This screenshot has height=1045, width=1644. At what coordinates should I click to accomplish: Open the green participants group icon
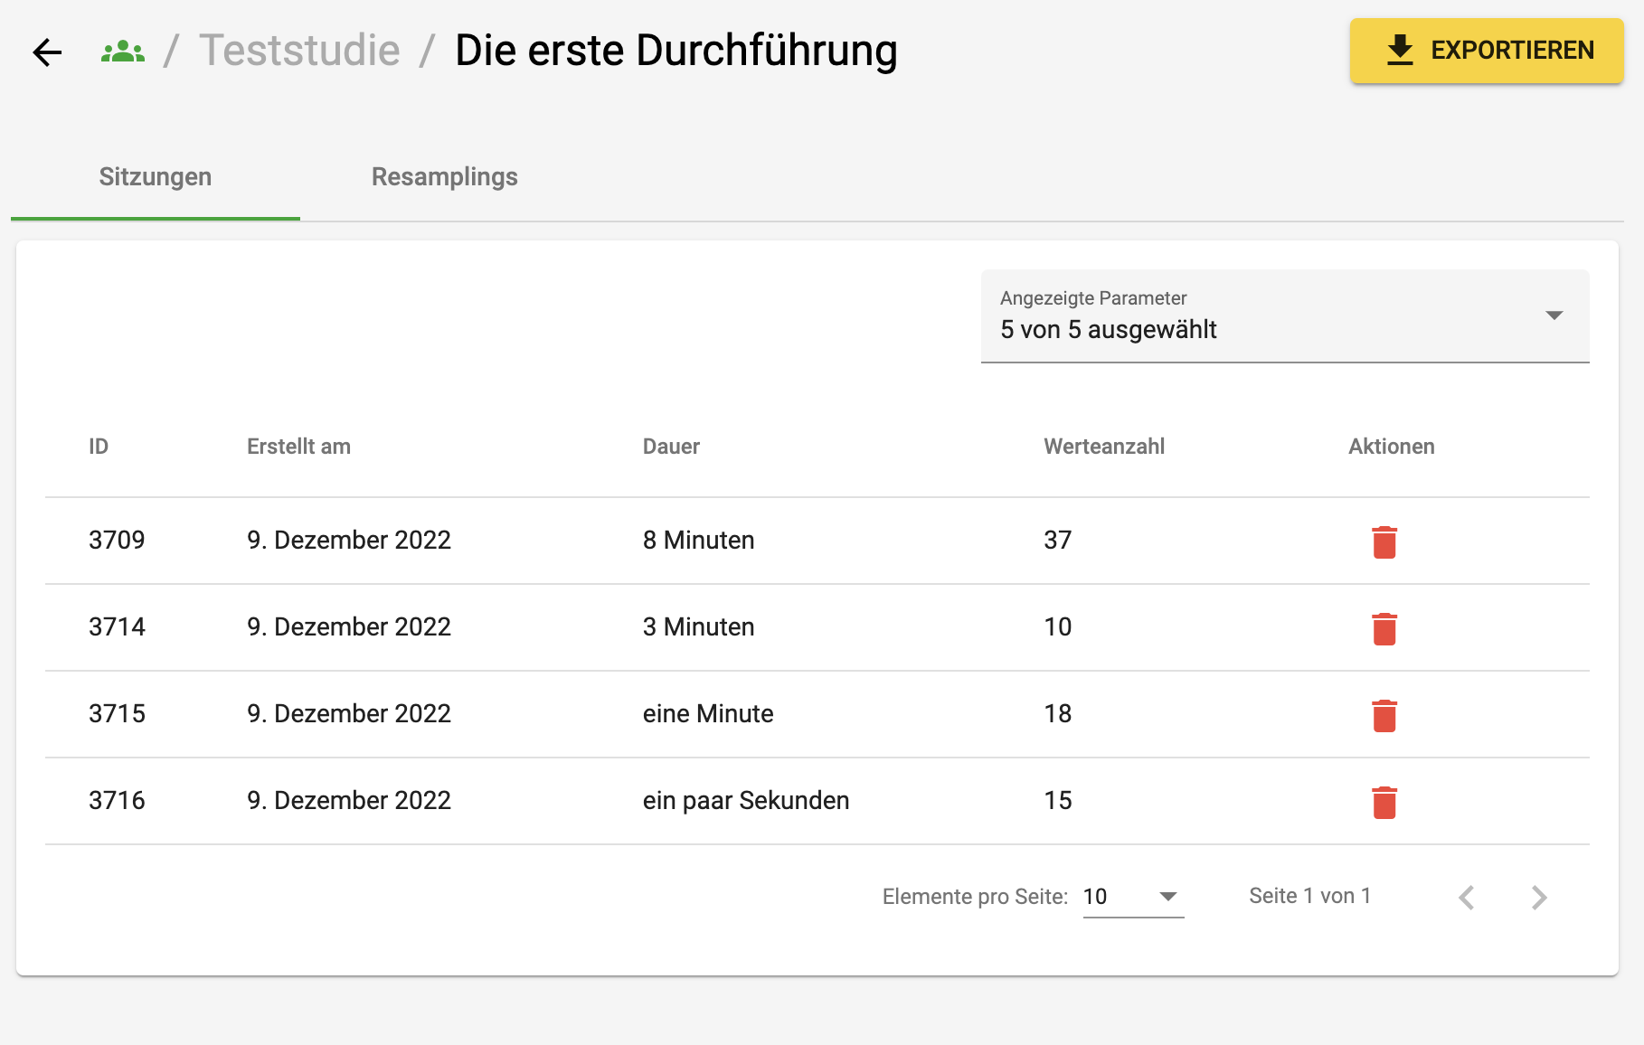tap(123, 52)
